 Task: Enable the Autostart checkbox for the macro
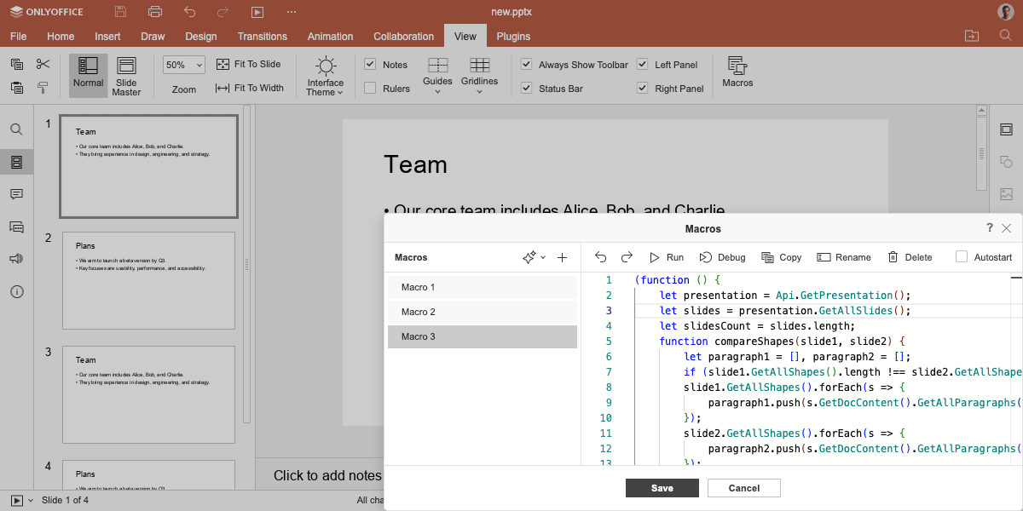962,257
